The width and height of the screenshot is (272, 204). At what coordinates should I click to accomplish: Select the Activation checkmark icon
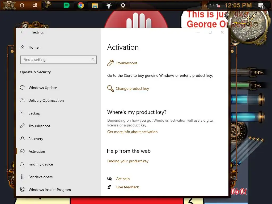pyautogui.click(x=22, y=151)
